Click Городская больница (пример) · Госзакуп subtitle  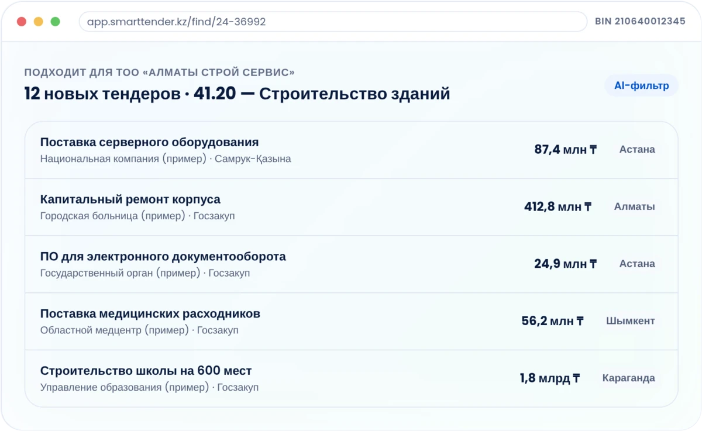[x=137, y=216]
